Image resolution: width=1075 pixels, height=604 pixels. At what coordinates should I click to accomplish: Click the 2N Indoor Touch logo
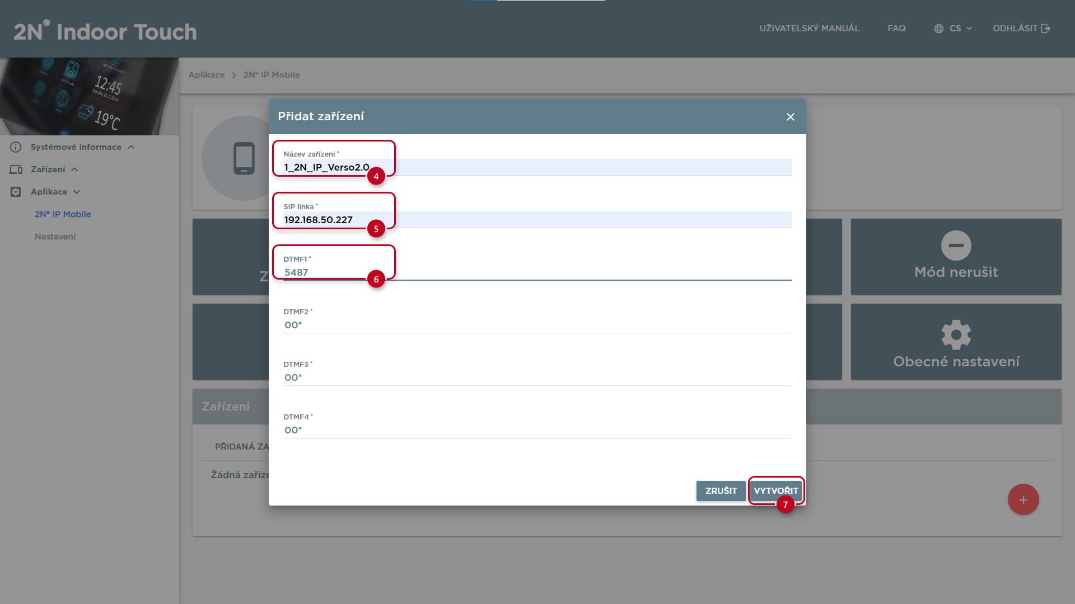[105, 31]
